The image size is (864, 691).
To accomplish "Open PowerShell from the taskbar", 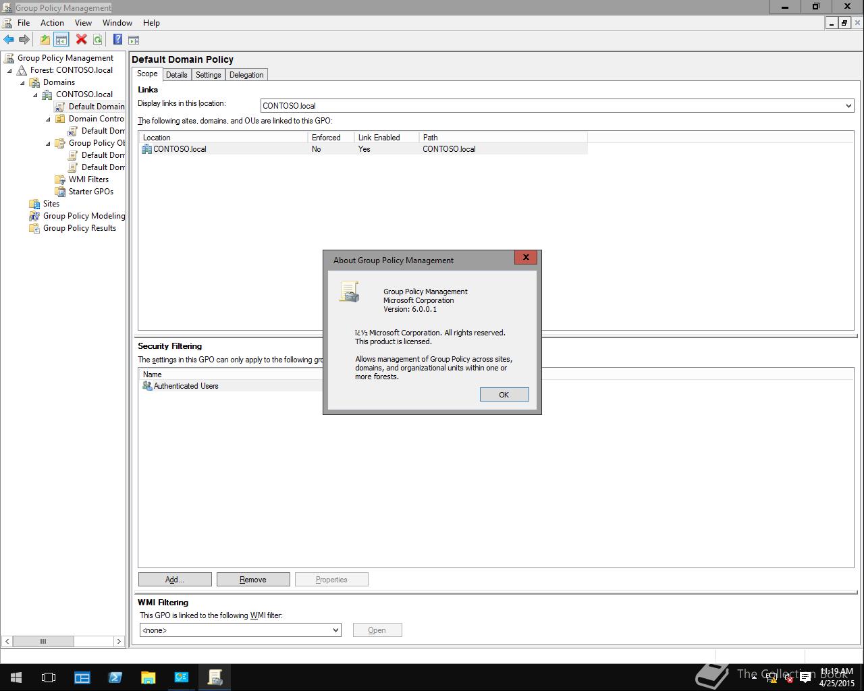I will click(x=115, y=678).
